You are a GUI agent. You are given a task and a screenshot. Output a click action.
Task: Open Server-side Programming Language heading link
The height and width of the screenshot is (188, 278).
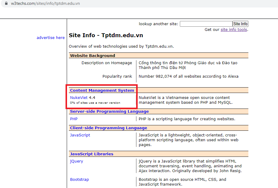(x=110, y=112)
